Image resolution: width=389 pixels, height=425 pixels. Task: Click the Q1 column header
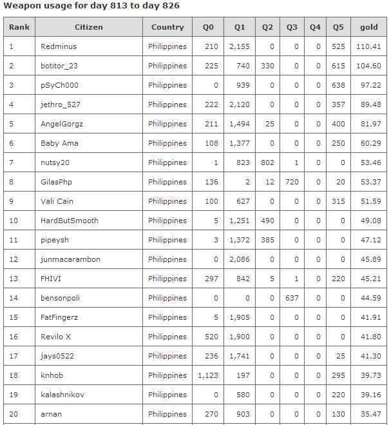coord(240,27)
